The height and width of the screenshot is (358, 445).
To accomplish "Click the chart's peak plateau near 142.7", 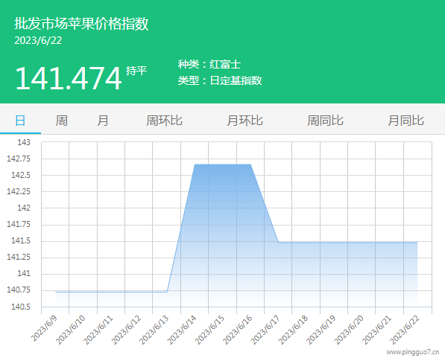I will (222, 164).
